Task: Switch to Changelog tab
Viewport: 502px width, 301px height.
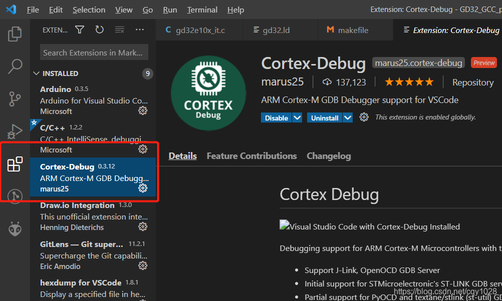Action: [x=329, y=156]
